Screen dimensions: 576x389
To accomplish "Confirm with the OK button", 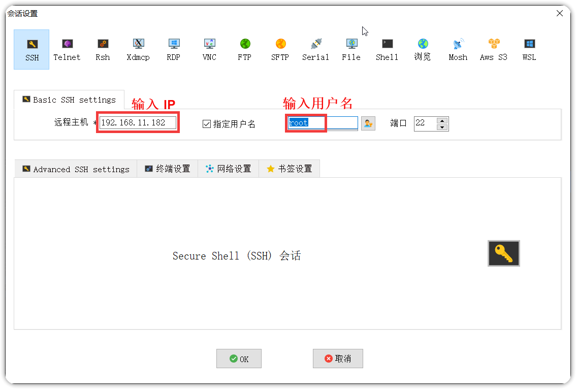I will click(239, 359).
